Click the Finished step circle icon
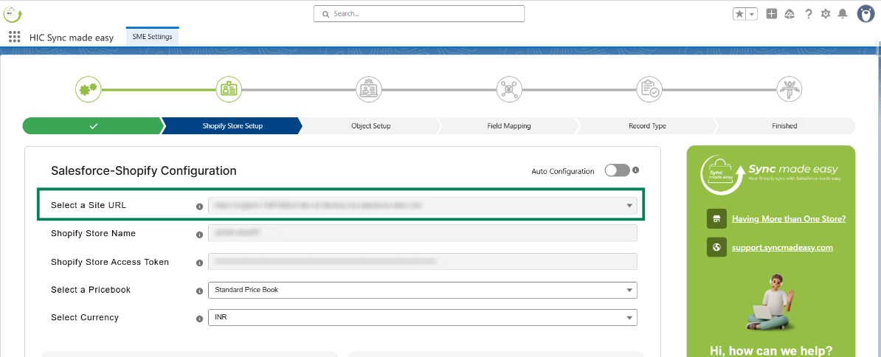 point(790,89)
